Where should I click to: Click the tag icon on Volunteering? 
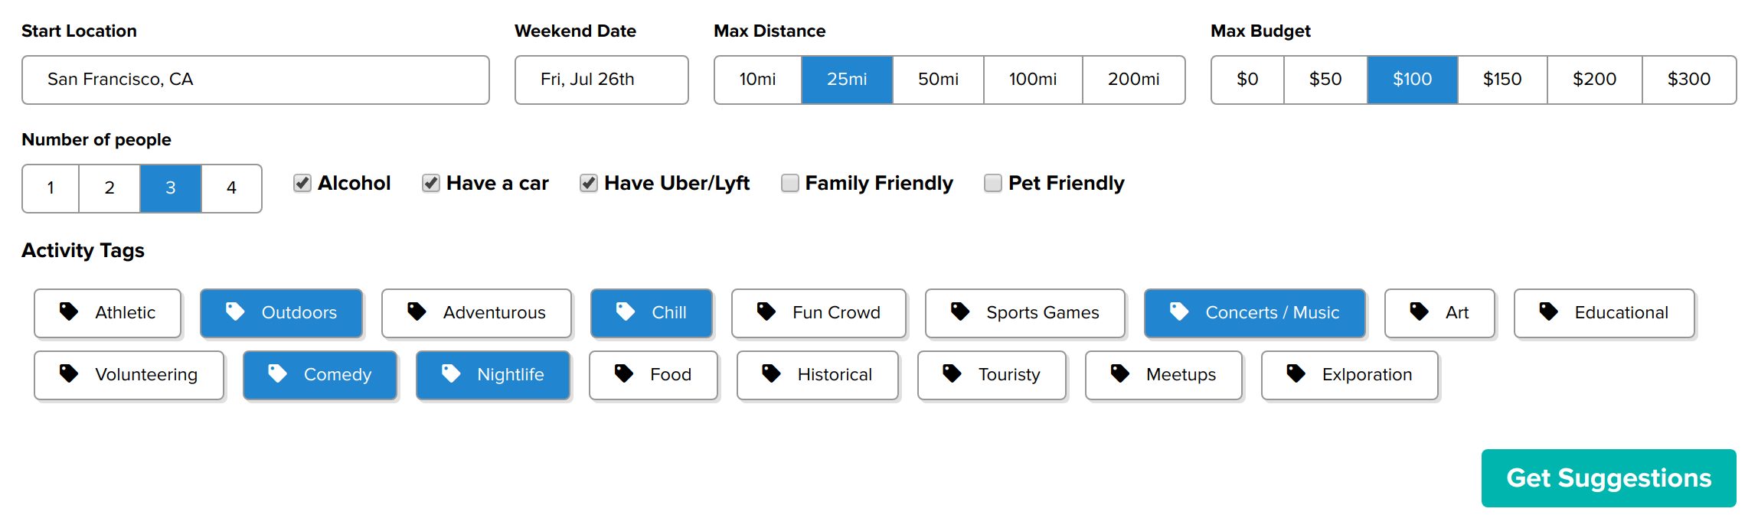coord(69,373)
